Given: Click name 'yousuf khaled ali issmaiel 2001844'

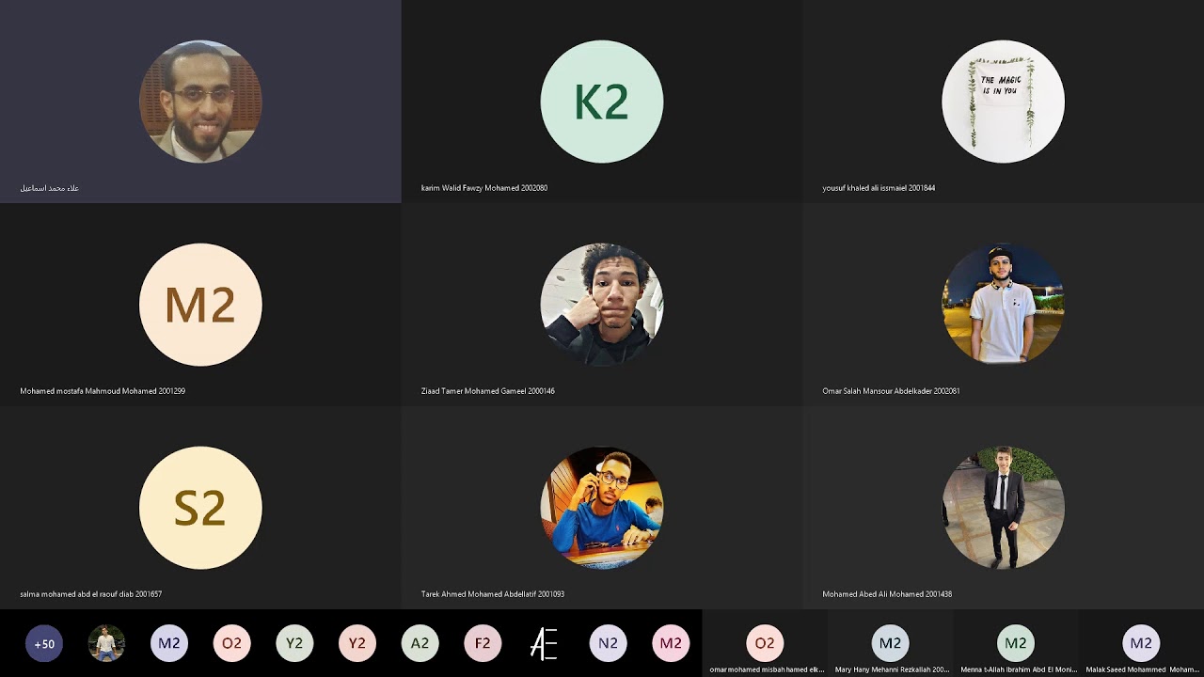Looking at the screenshot, I should pos(879,188).
